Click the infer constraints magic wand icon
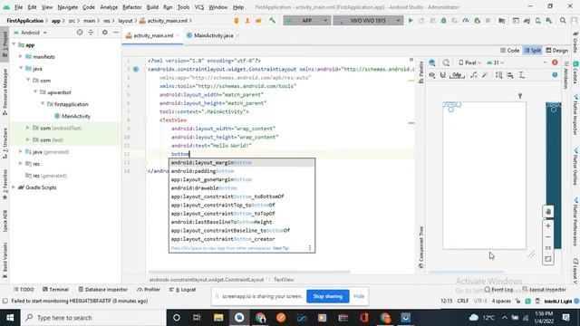 (485, 75)
